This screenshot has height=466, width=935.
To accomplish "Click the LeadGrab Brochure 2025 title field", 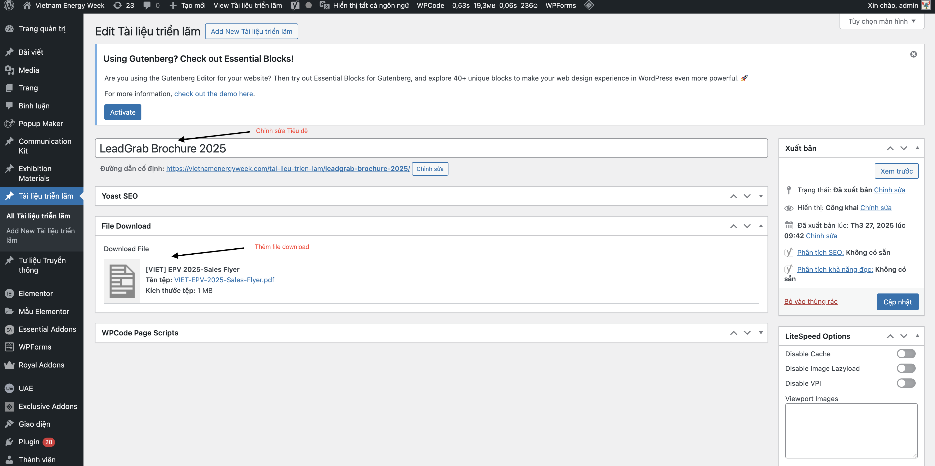I will 431,148.
